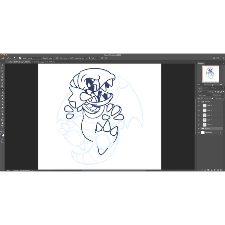Select the Eyedropper tool

tap(2, 83)
